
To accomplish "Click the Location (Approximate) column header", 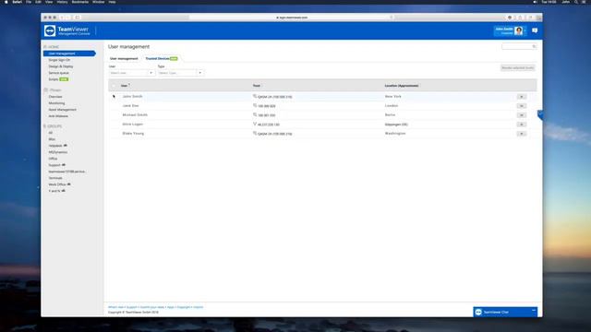I will pyautogui.click(x=402, y=86).
